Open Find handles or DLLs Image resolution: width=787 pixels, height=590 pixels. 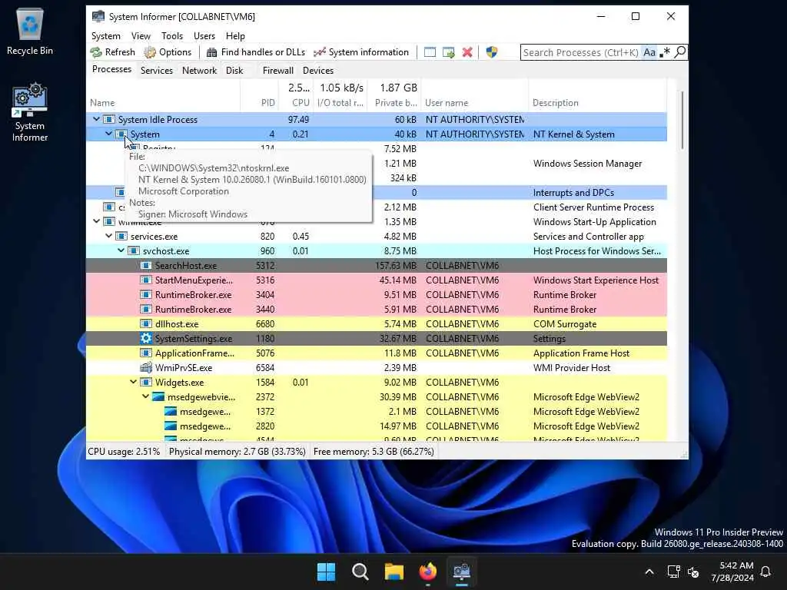[x=256, y=52]
